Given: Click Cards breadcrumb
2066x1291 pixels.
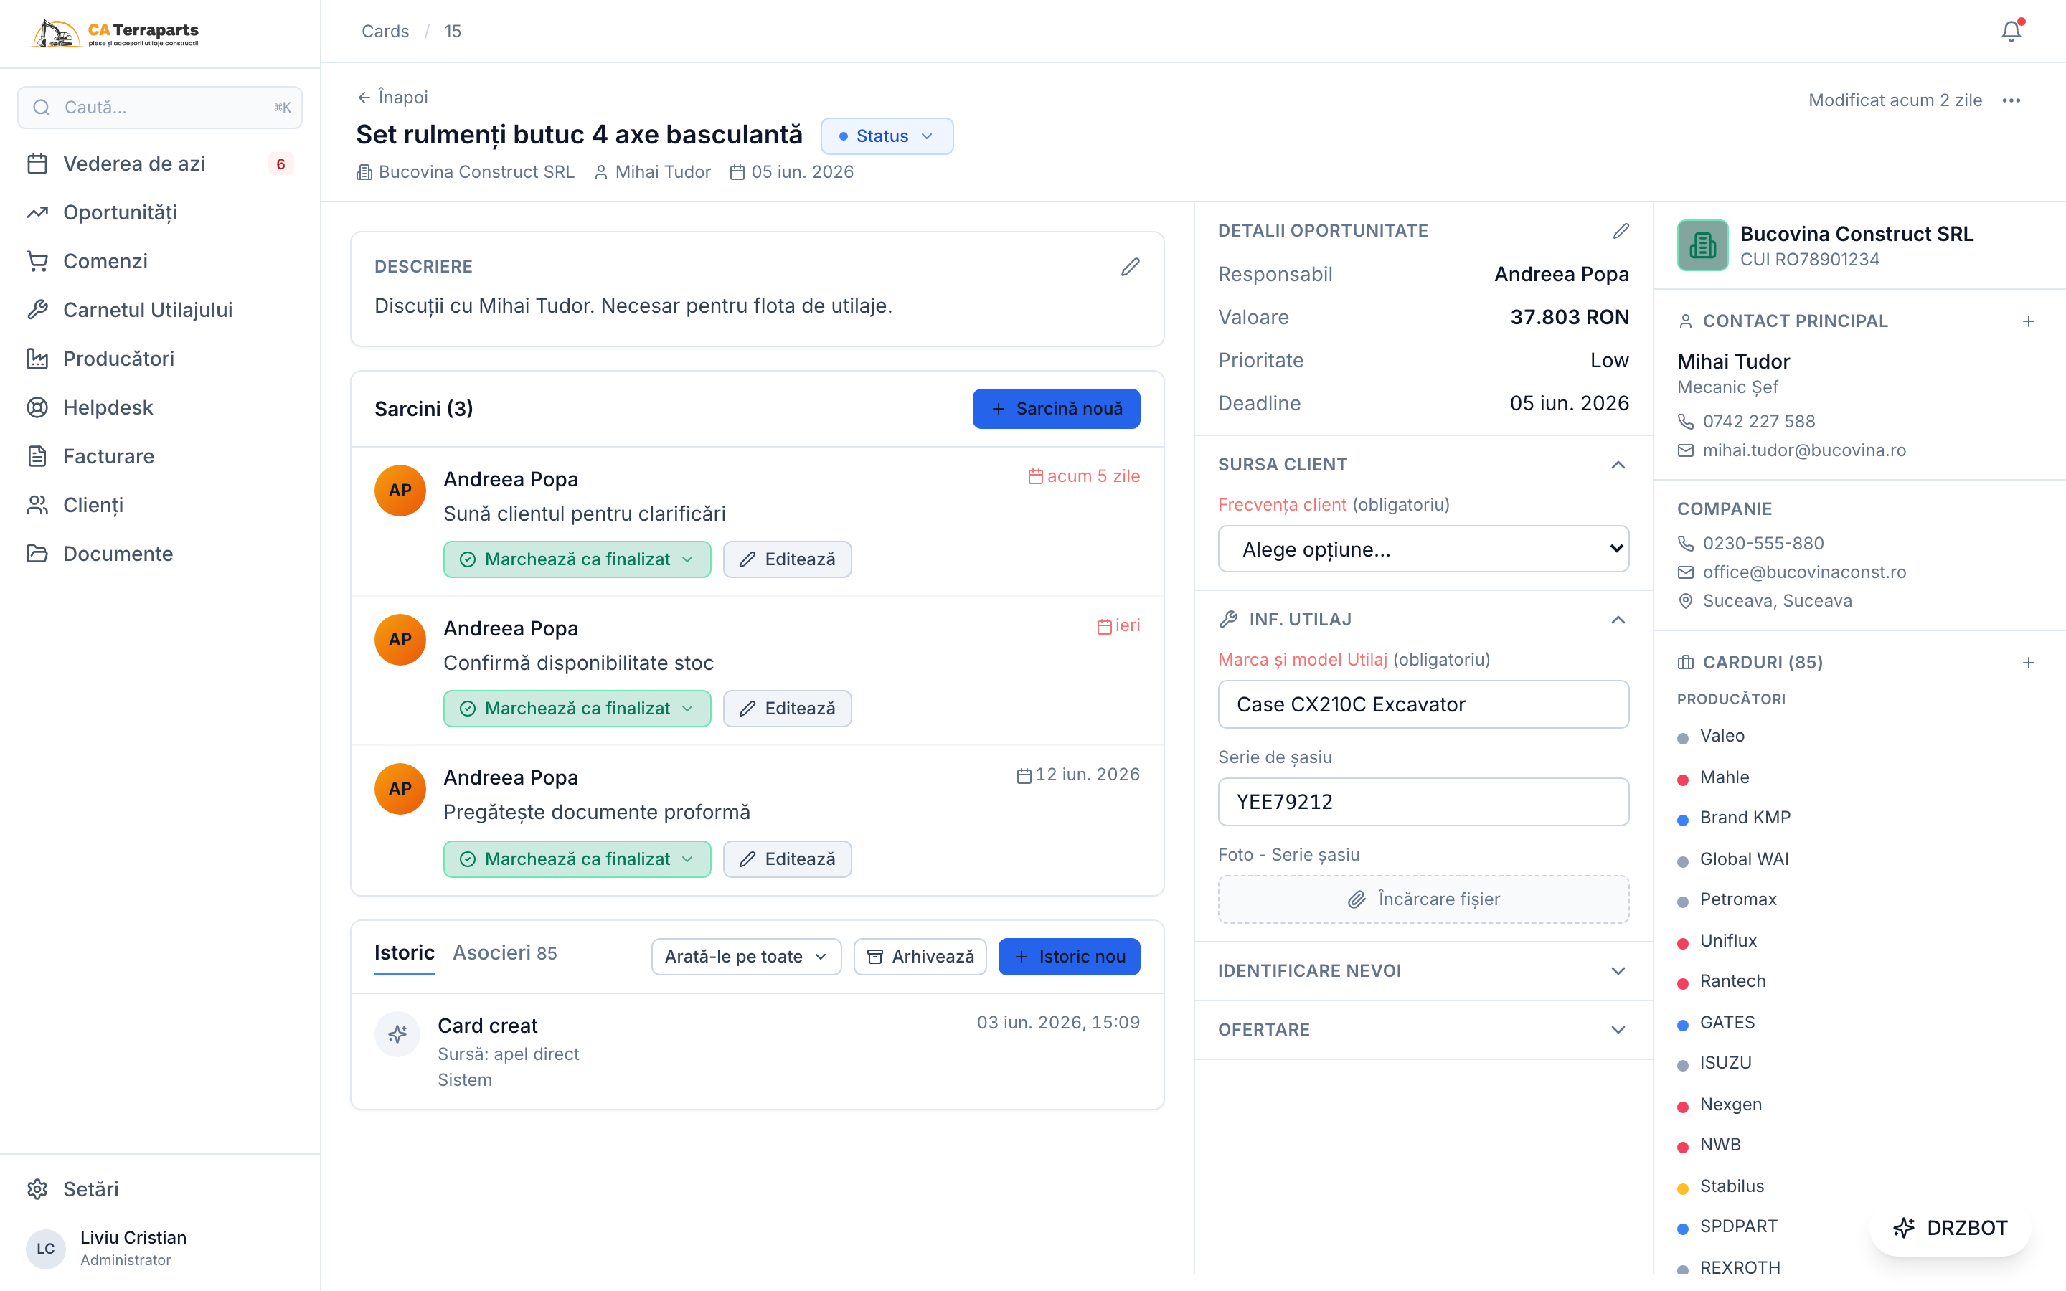Looking at the screenshot, I should coord(385,32).
